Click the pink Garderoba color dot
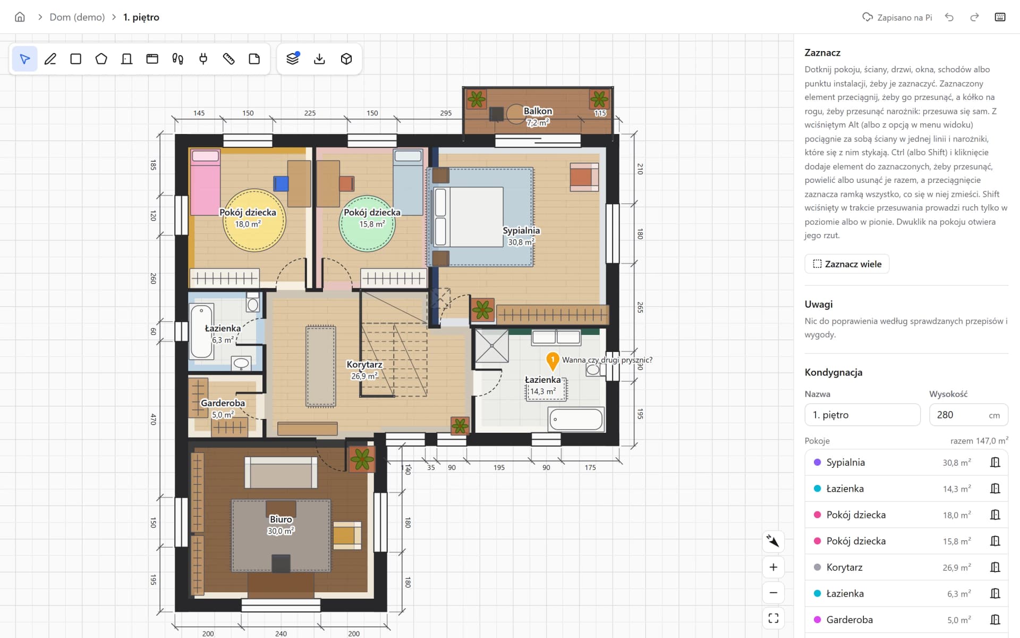 pyautogui.click(x=817, y=619)
